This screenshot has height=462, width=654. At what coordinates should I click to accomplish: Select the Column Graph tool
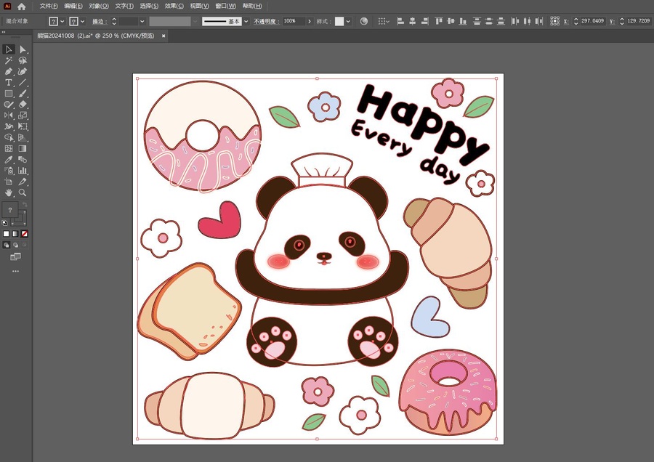tap(23, 171)
